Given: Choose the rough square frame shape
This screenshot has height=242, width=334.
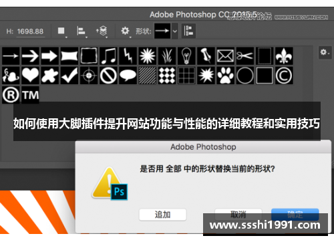Looking at the screenshot, I should coord(89,56).
